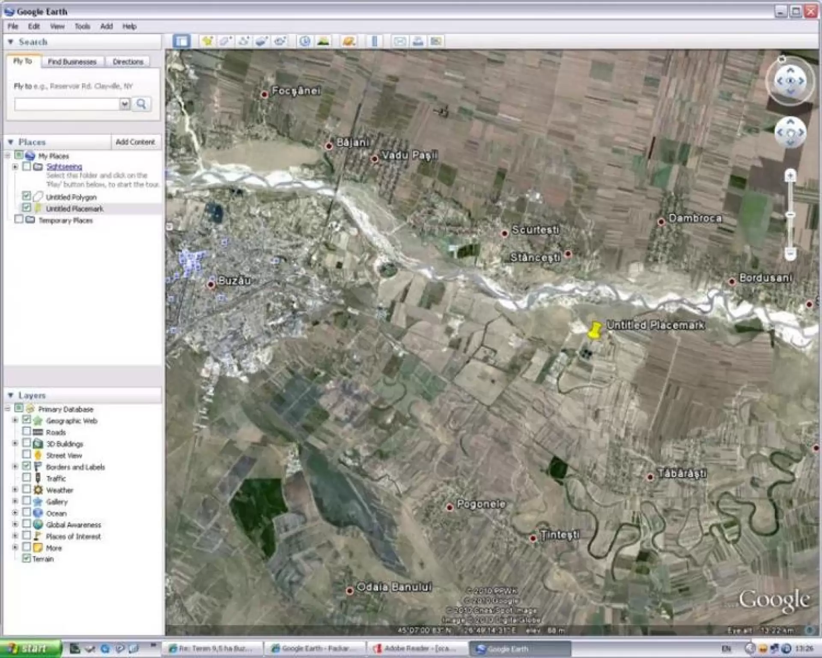
Task: Click the Add Content button
Action: tap(135, 142)
